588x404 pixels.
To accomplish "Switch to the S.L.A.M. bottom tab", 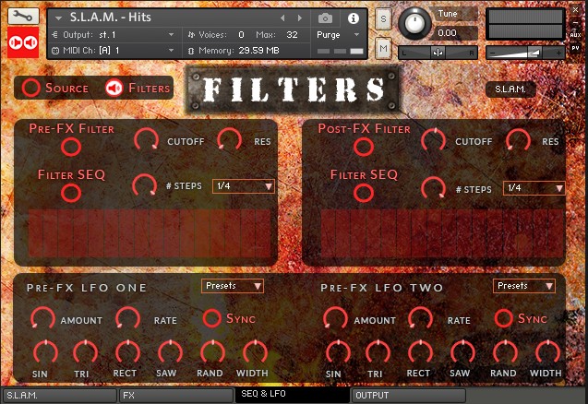I will click(60, 396).
